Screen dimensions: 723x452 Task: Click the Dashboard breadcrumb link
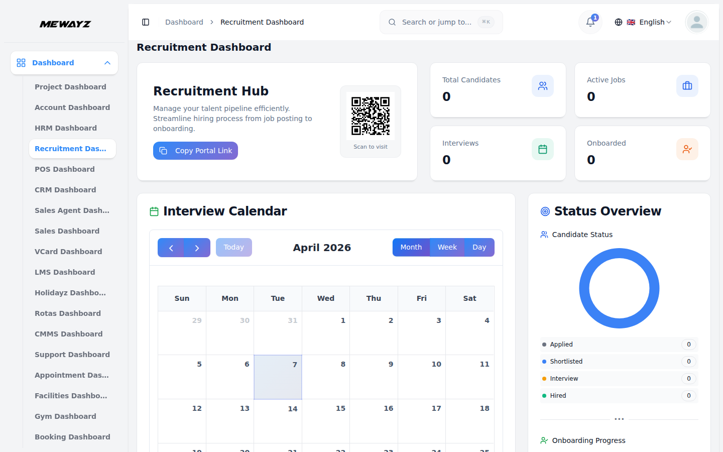(x=184, y=22)
